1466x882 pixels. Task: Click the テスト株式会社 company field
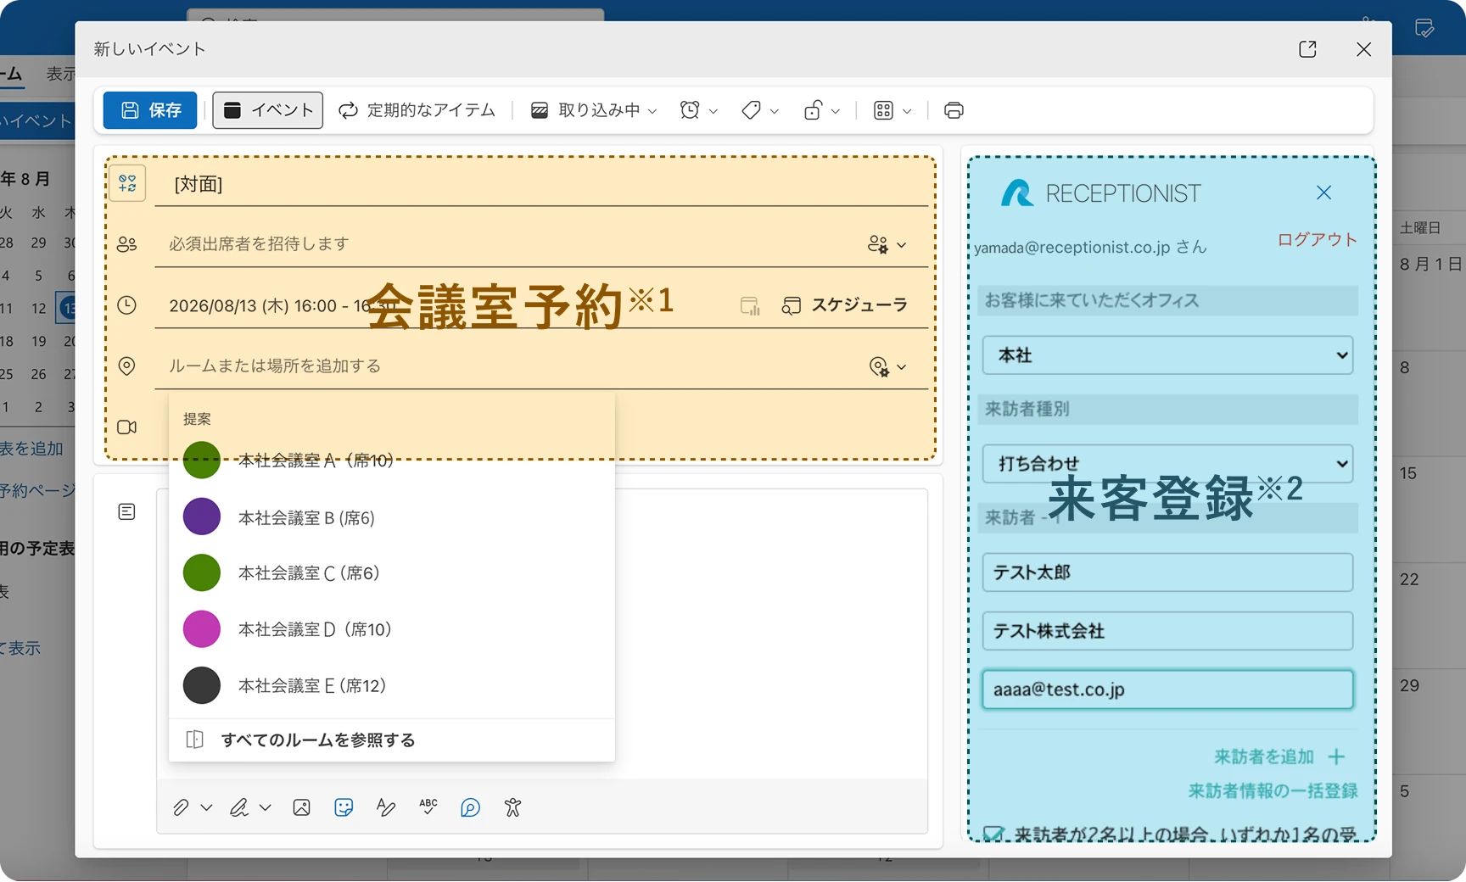(x=1167, y=631)
